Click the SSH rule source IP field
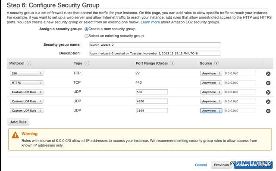276x171 pixels. coord(240,73)
